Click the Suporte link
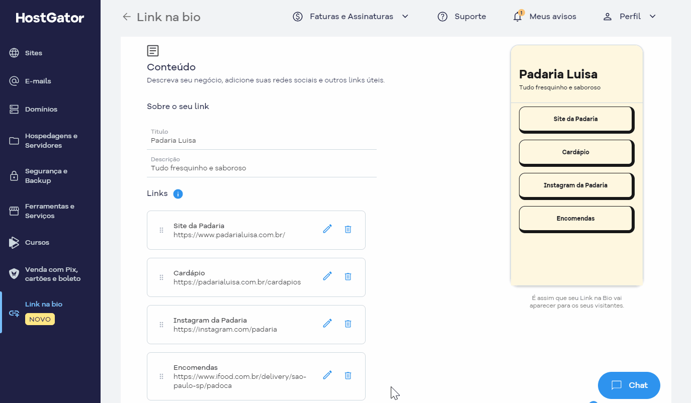Screen dimensions: 691x403 point(470,17)
